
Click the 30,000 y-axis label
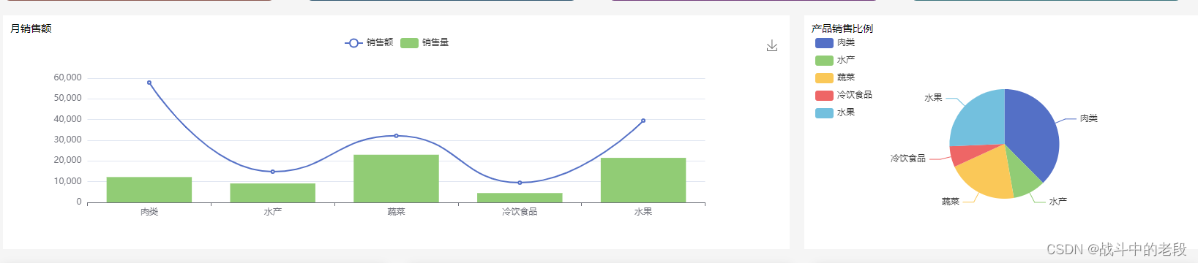pyautogui.click(x=67, y=140)
